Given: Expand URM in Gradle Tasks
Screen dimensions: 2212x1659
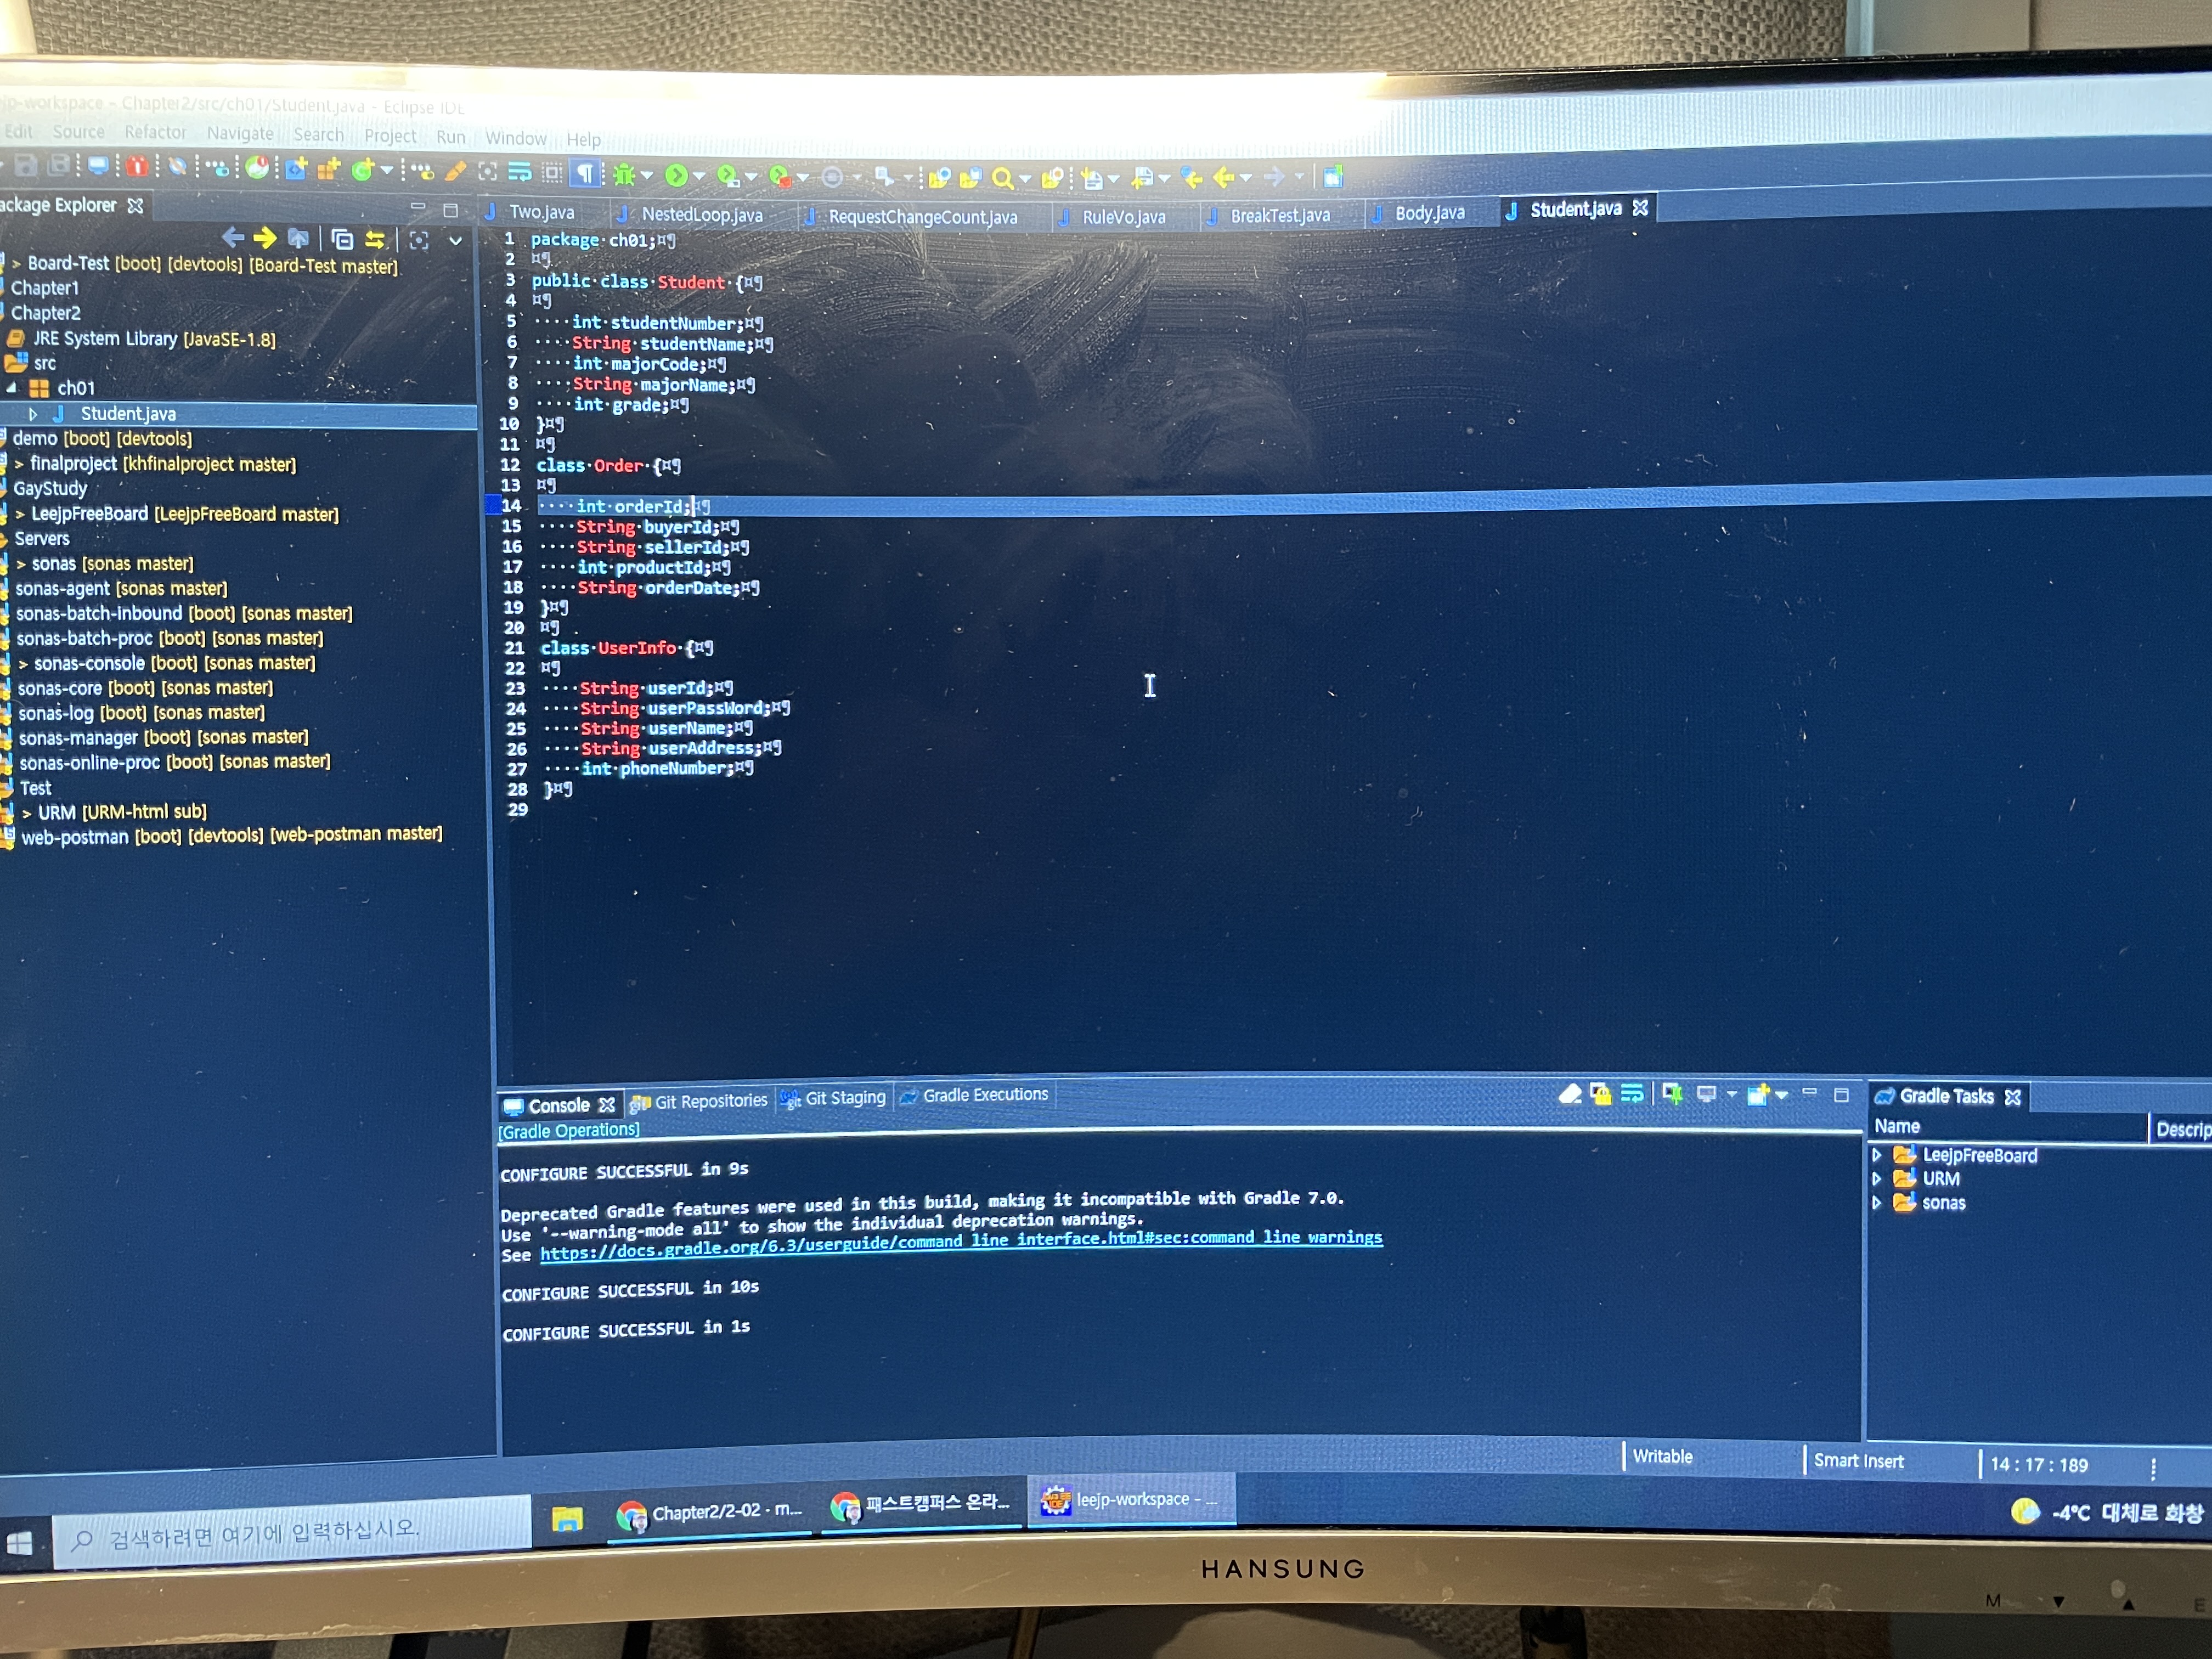Looking at the screenshot, I should coord(1877,1179).
